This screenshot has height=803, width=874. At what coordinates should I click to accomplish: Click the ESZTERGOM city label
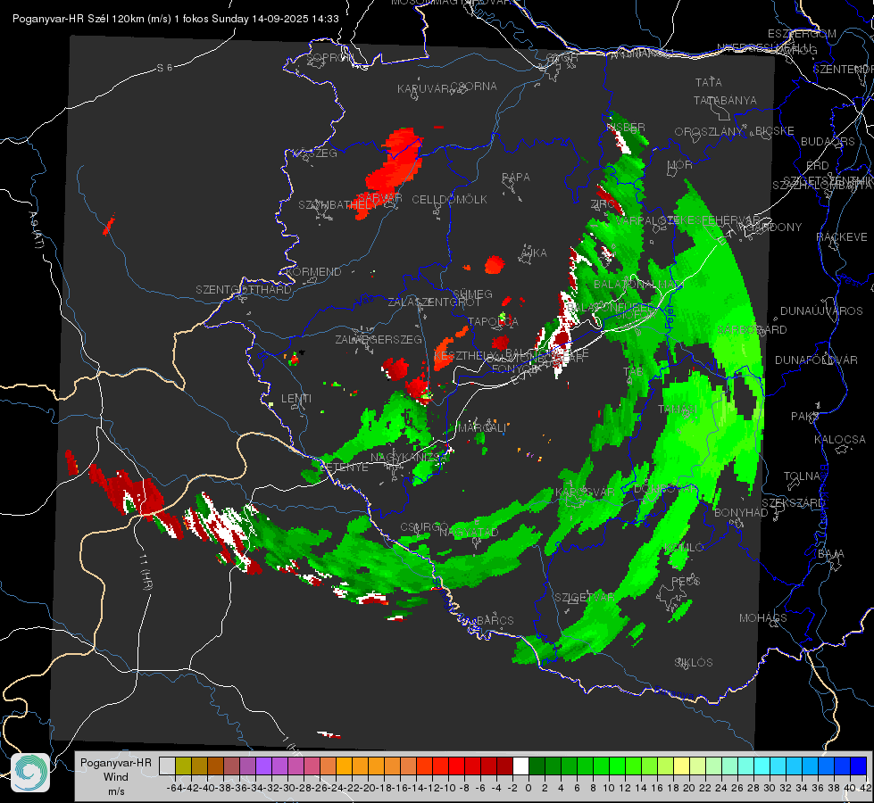pyautogui.click(x=802, y=34)
